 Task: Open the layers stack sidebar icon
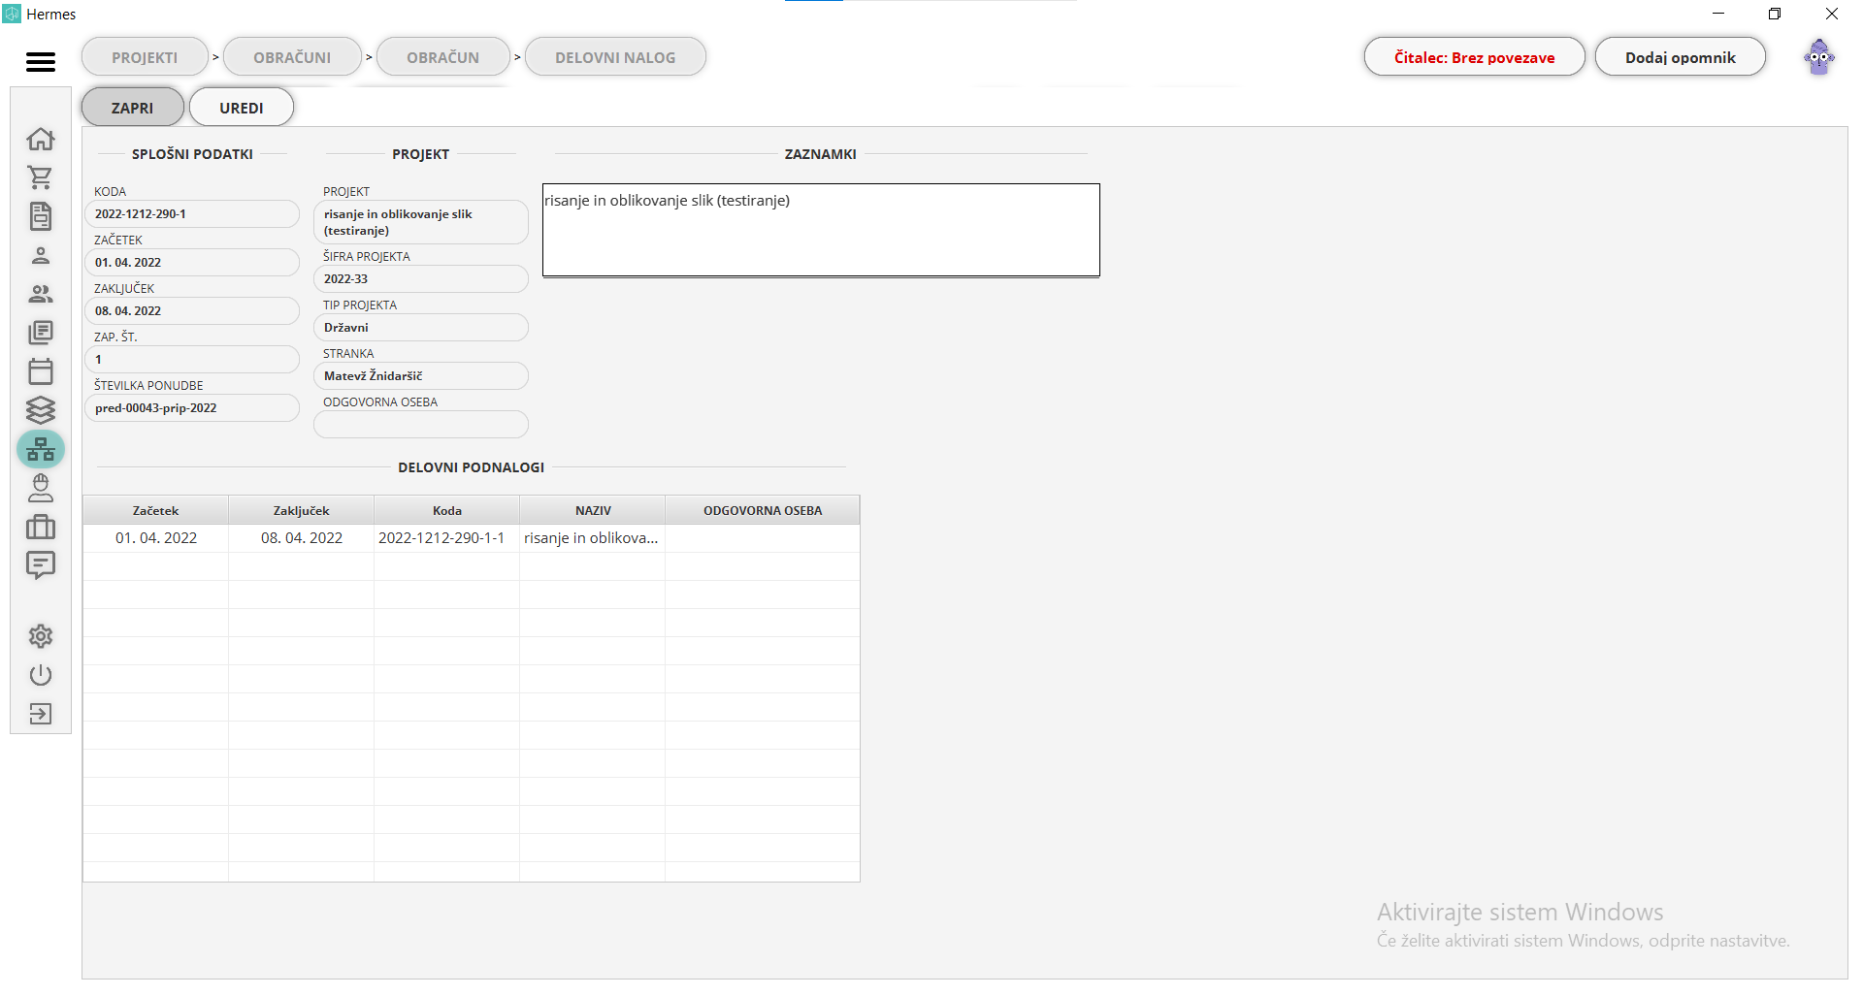click(41, 410)
